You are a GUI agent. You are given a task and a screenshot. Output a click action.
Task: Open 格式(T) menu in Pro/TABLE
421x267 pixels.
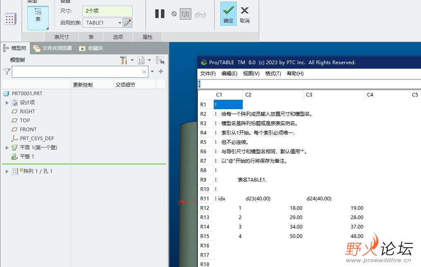(273, 74)
